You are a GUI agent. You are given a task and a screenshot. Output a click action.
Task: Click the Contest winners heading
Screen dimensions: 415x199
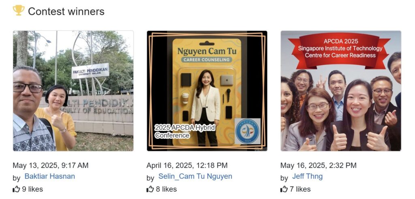[66, 11]
